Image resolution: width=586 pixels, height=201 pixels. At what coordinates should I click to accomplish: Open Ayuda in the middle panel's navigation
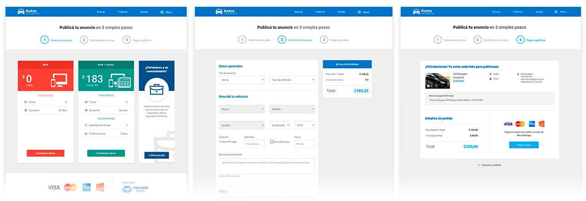[x=341, y=12]
